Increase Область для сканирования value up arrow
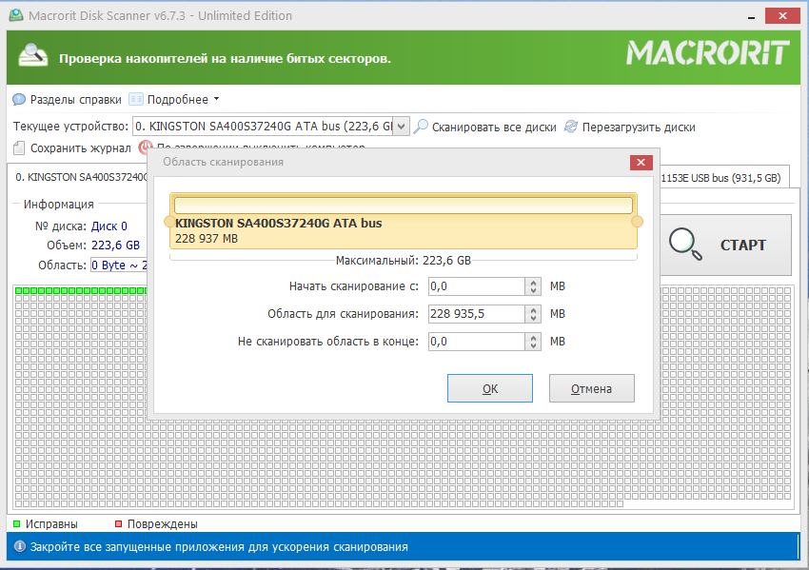The height and width of the screenshot is (570, 809). click(533, 309)
